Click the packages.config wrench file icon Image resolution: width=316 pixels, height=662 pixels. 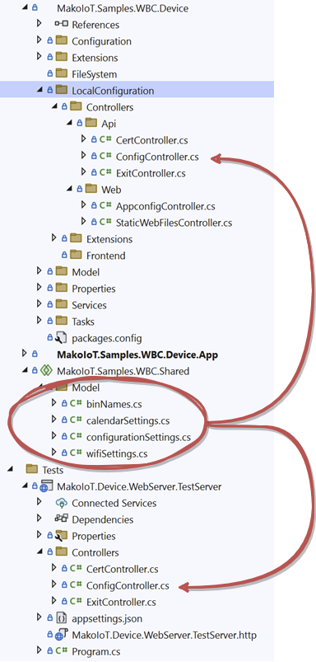(x=62, y=338)
